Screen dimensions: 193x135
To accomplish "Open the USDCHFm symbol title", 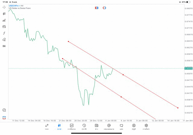I will tap(14, 5).
